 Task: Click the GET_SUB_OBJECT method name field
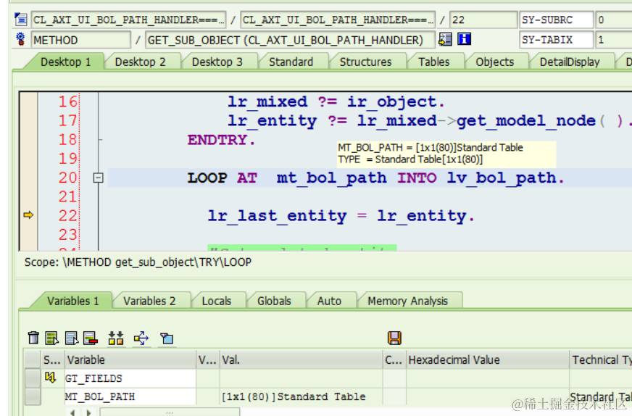290,40
